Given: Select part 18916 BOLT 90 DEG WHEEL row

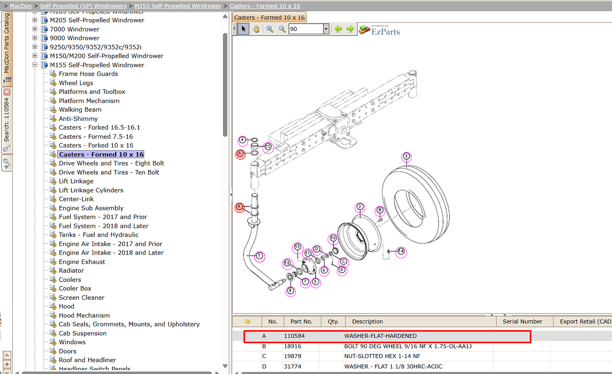Looking at the screenshot, I should coord(422,346).
